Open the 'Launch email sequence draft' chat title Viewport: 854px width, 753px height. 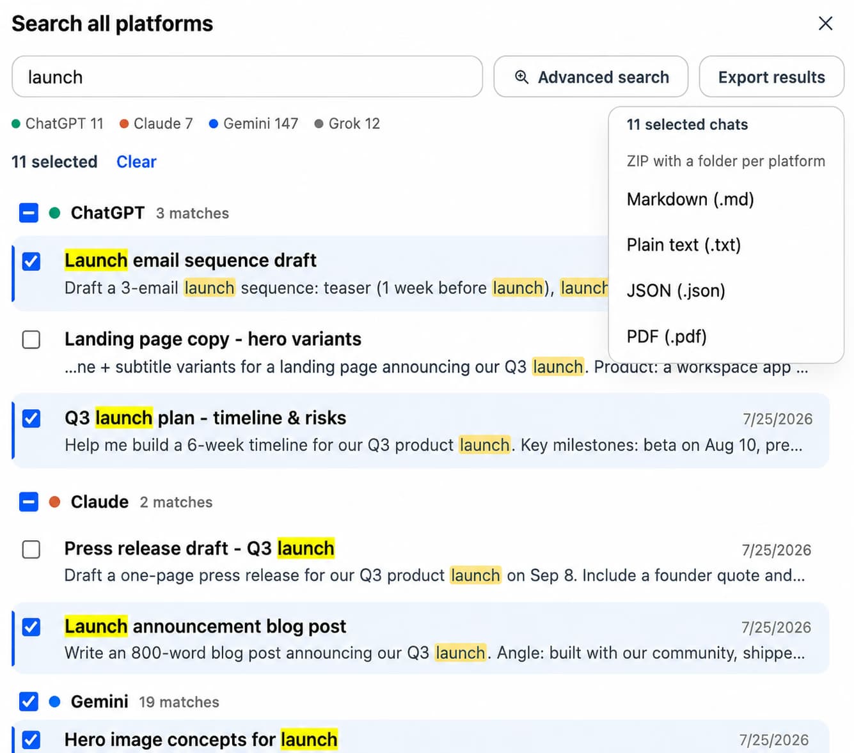[x=191, y=260]
